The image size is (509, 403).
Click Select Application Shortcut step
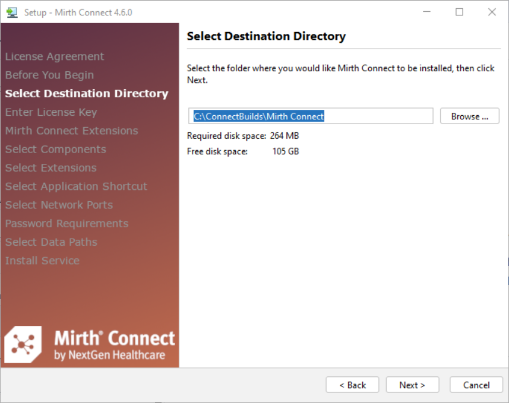pos(76,186)
